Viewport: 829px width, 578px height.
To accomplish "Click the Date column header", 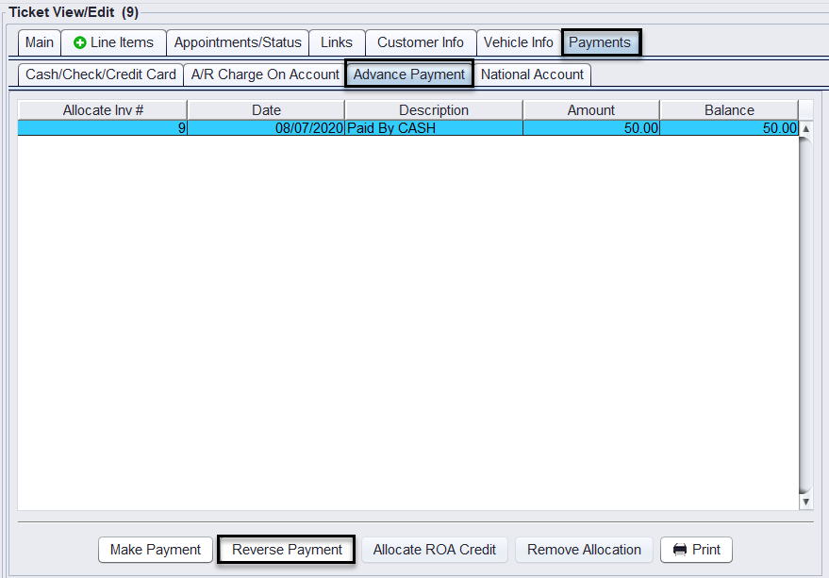I will [266, 110].
